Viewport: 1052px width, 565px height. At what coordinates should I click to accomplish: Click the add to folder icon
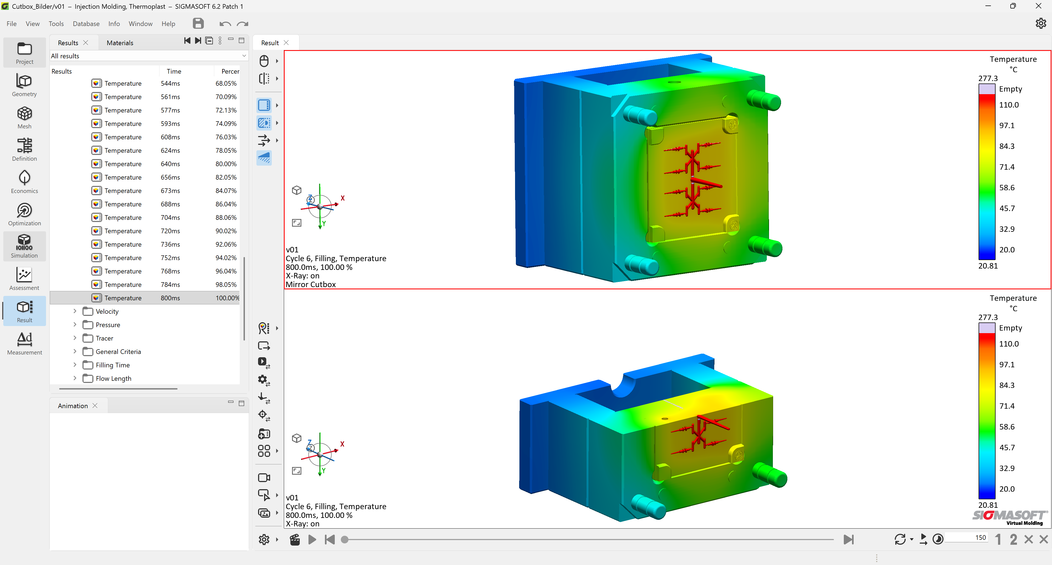[x=264, y=434]
